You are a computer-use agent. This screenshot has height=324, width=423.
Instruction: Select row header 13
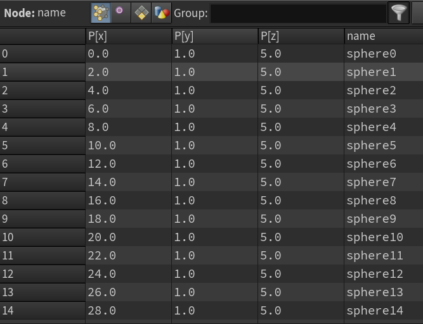42,292
